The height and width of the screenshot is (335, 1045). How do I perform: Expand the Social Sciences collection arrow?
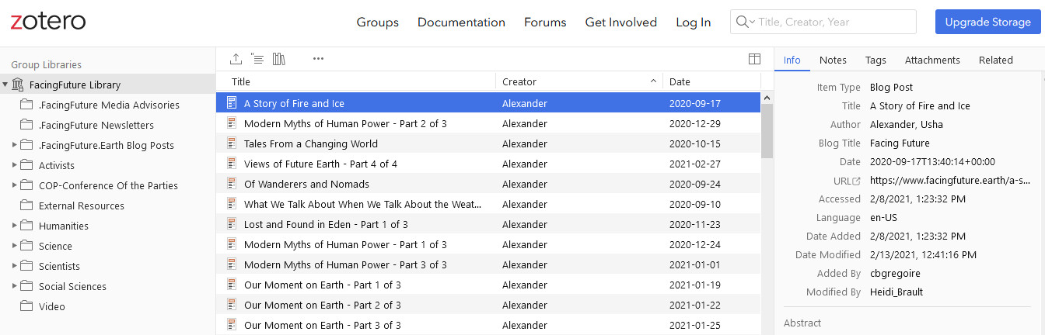[x=15, y=286]
